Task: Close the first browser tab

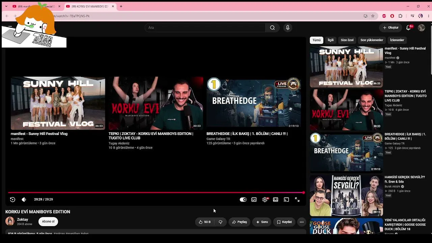Action: point(59,6)
